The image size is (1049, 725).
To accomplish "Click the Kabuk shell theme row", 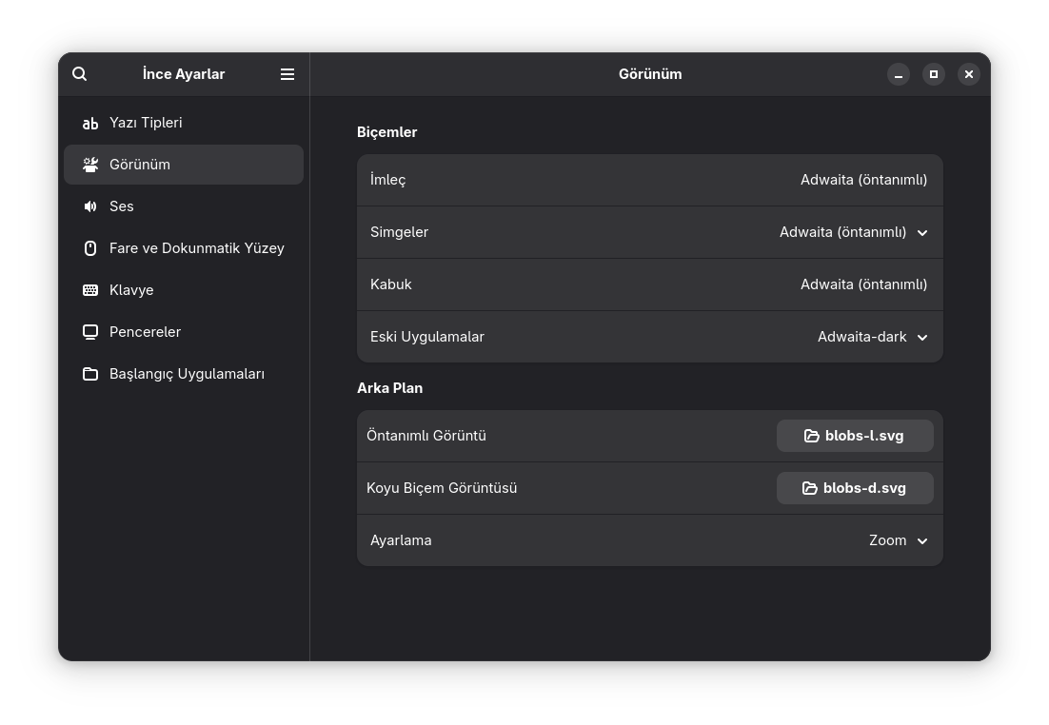I will click(649, 284).
